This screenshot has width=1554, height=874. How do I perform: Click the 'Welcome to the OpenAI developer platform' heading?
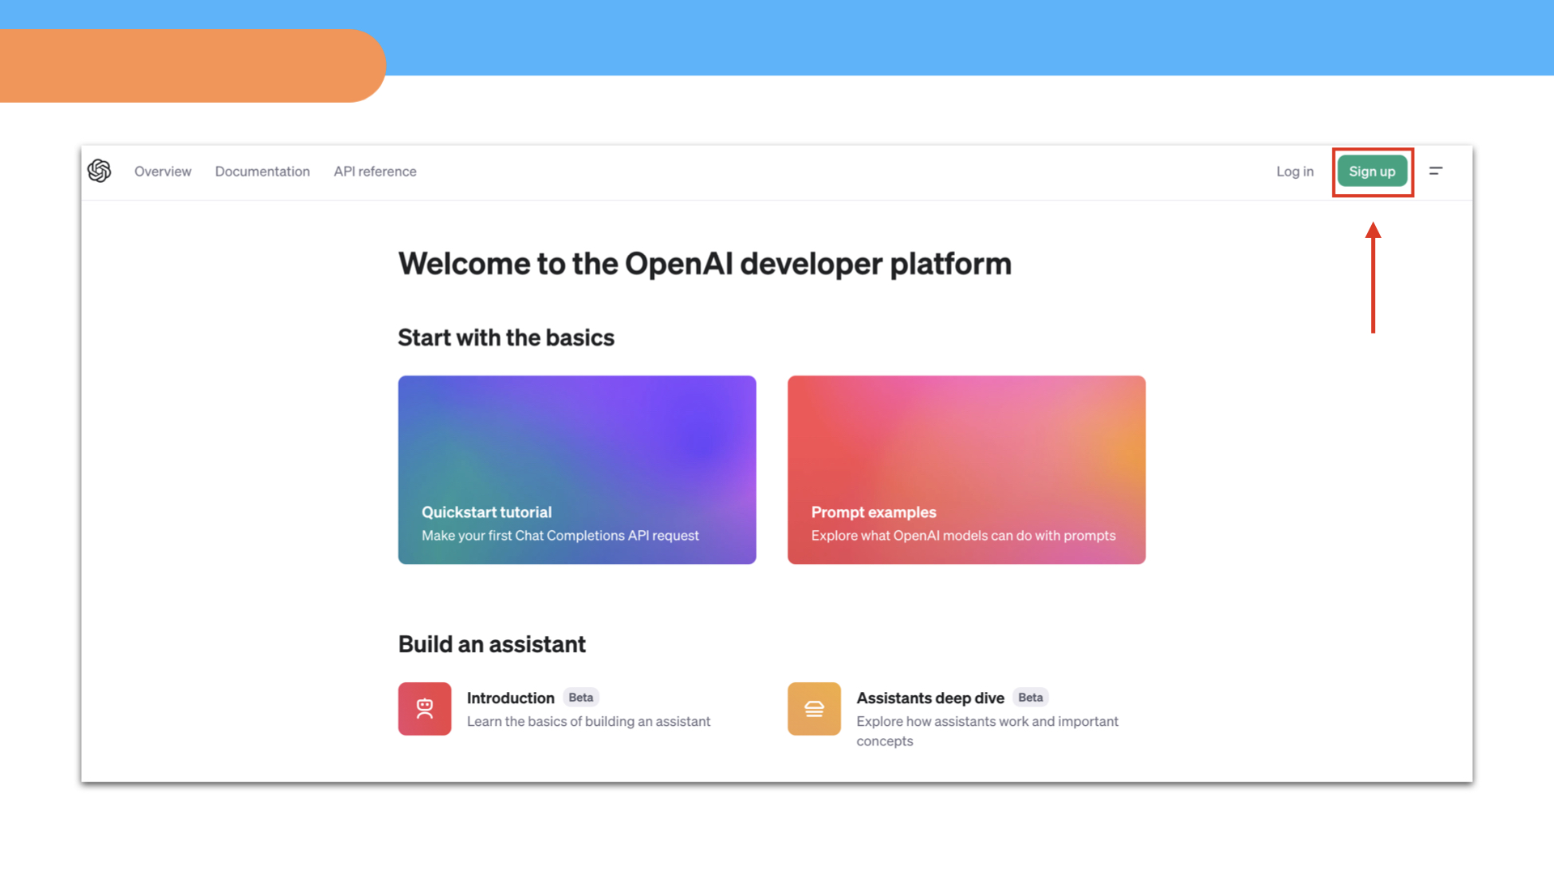[x=705, y=264]
